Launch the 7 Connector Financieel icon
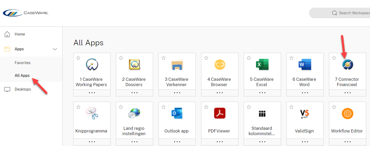370x146 pixels. coord(348,64)
